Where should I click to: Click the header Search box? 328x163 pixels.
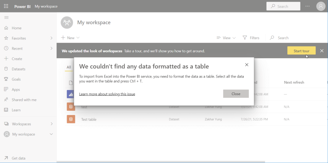pos(283,6)
